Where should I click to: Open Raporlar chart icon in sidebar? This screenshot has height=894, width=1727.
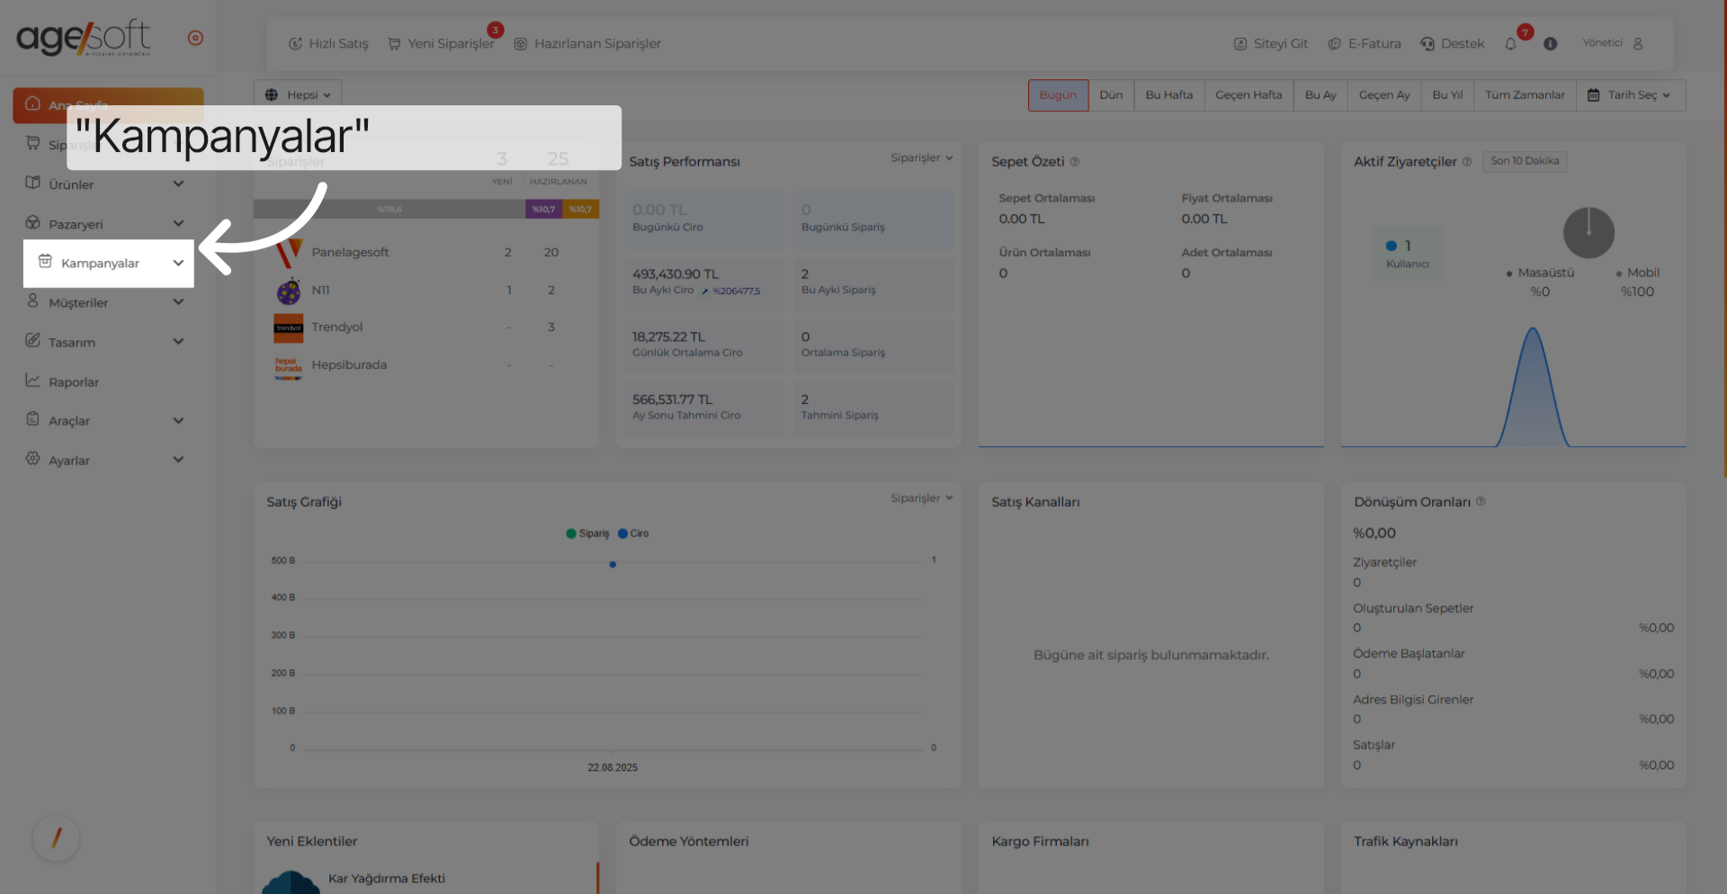(33, 380)
